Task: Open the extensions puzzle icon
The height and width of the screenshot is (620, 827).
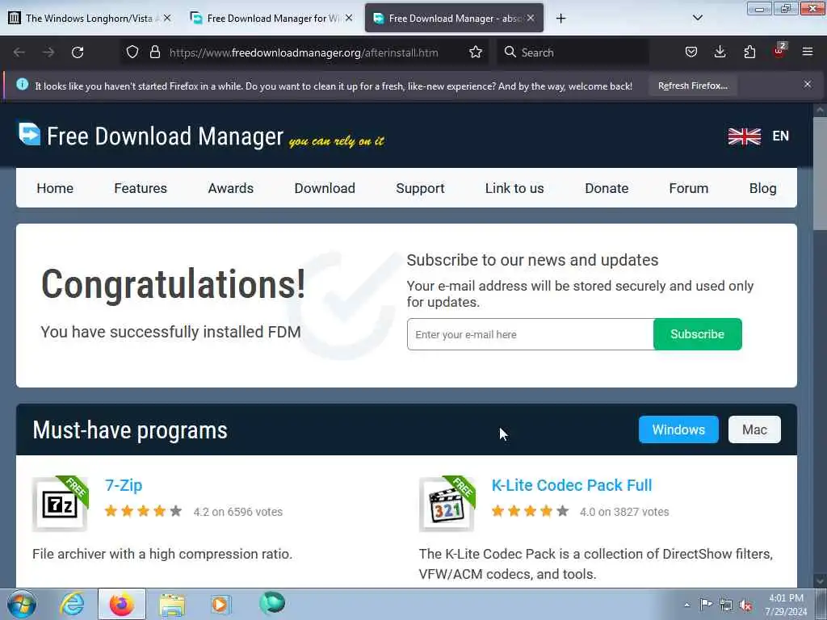Action: [749, 52]
